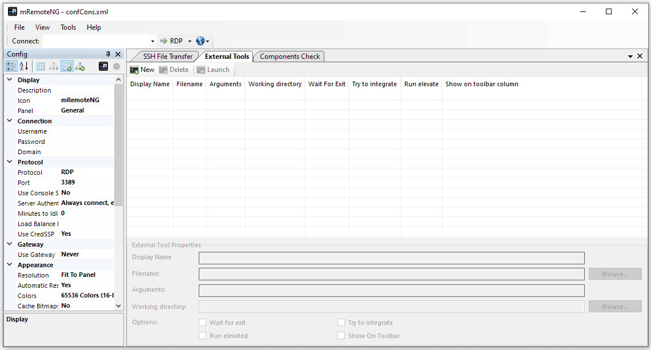Close the Config panel
651x350 pixels.
pos(118,54)
